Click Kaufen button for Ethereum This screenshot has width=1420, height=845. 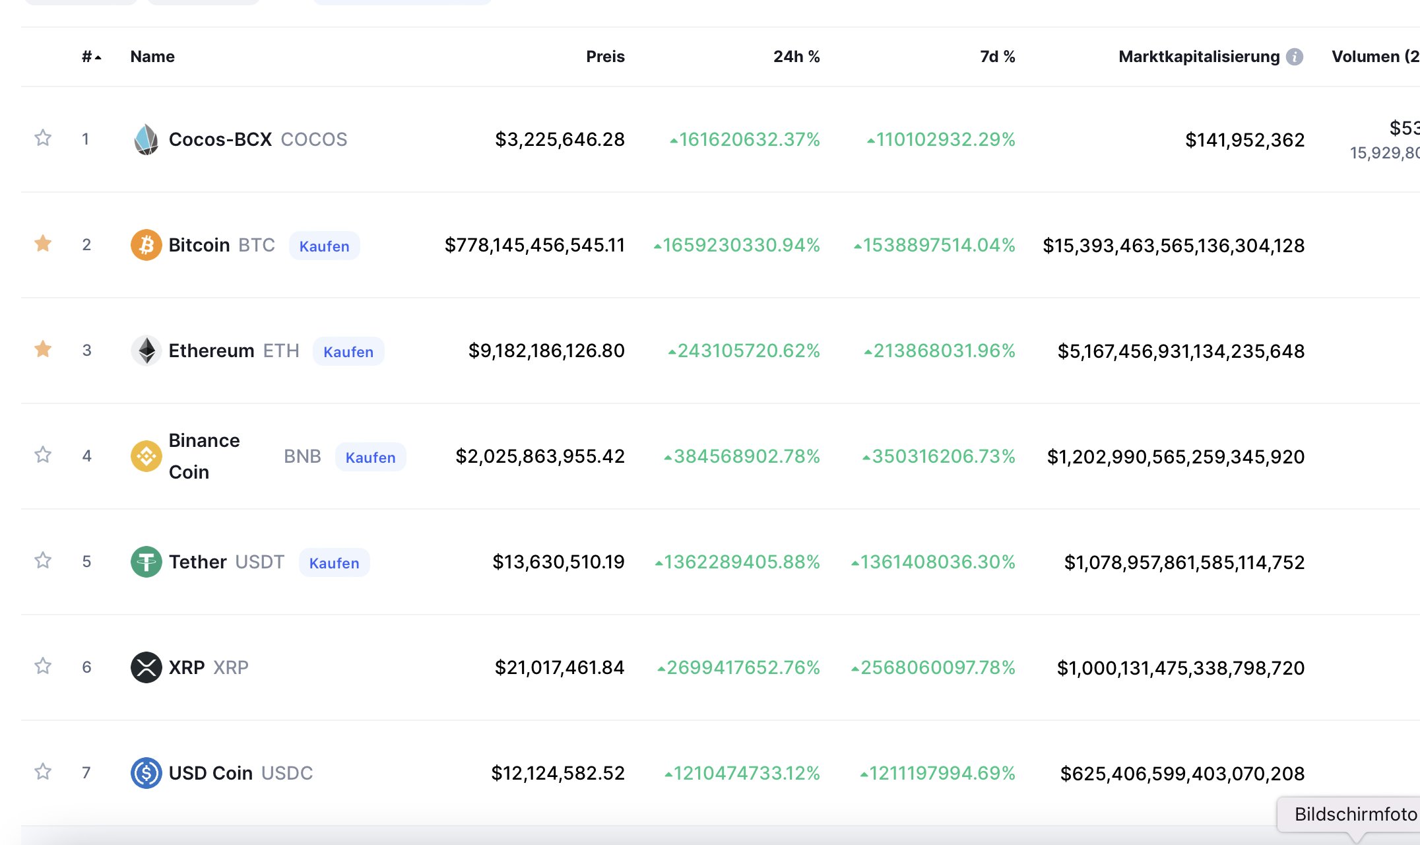point(348,351)
